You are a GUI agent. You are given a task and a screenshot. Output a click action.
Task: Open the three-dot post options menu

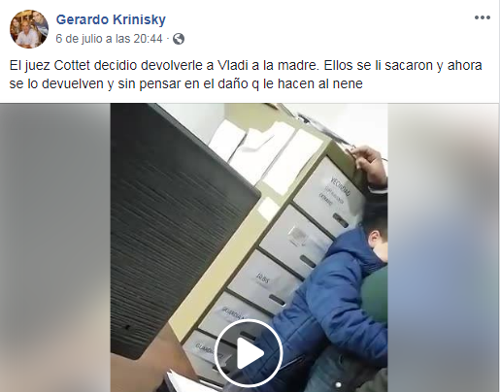[x=483, y=17]
